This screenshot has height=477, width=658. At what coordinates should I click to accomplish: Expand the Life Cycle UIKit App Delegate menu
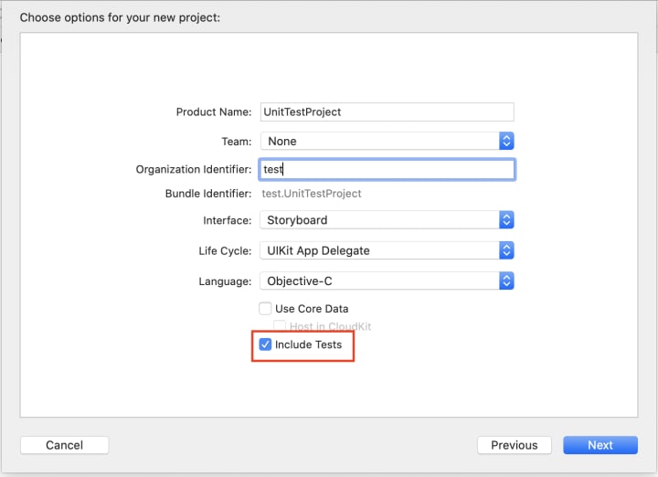click(x=379, y=250)
